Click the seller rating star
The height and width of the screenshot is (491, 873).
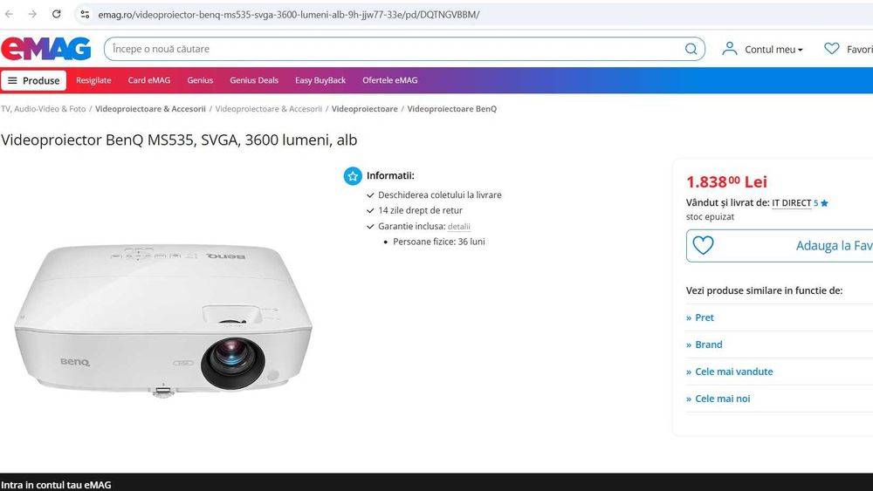[825, 203]
